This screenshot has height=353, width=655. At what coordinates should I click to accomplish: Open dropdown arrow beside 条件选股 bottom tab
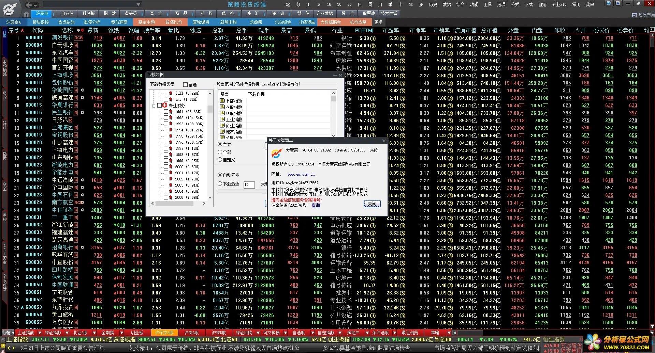394,333
